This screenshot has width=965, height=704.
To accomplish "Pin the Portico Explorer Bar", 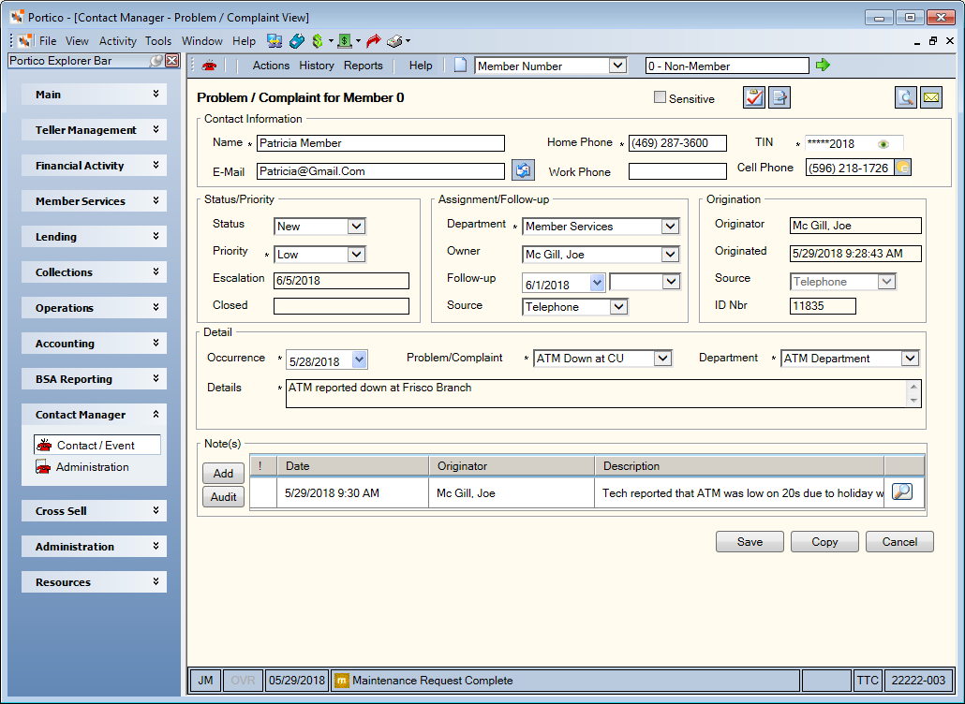I will pyautogui.click(x=156, y=60).
